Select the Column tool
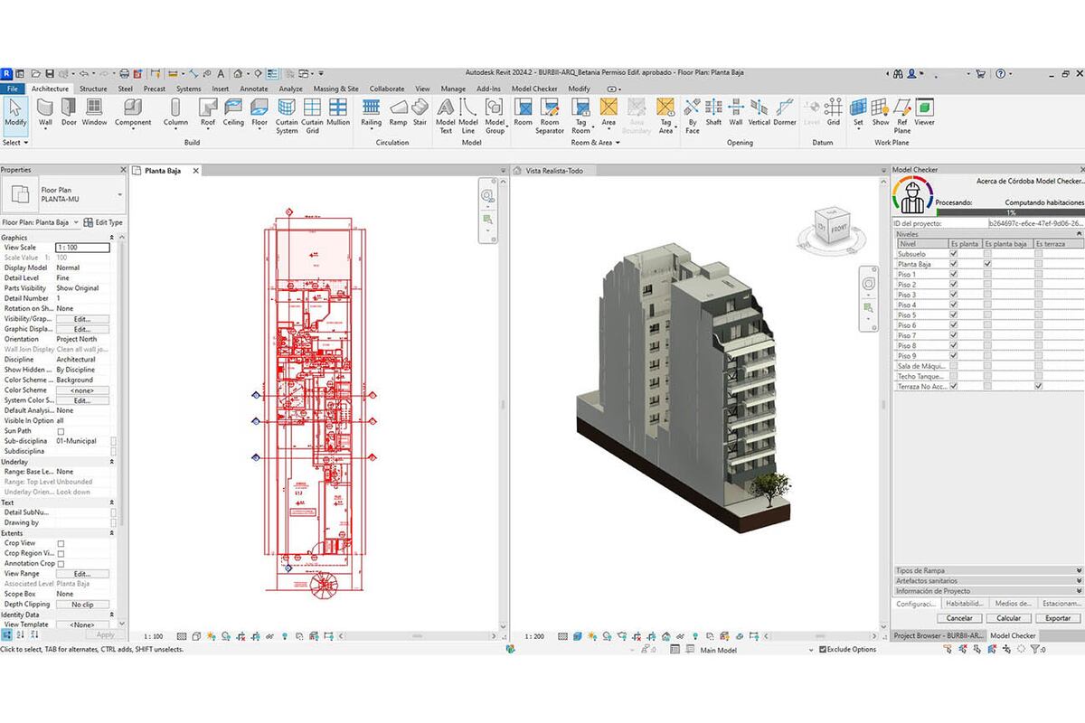This screenshot has width=1085, height=723. coord(175,112)
